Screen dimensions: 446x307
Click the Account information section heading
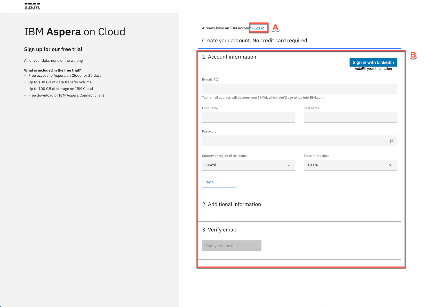point(229,57)
